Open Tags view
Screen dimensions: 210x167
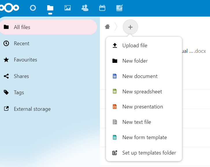[49, 92]
